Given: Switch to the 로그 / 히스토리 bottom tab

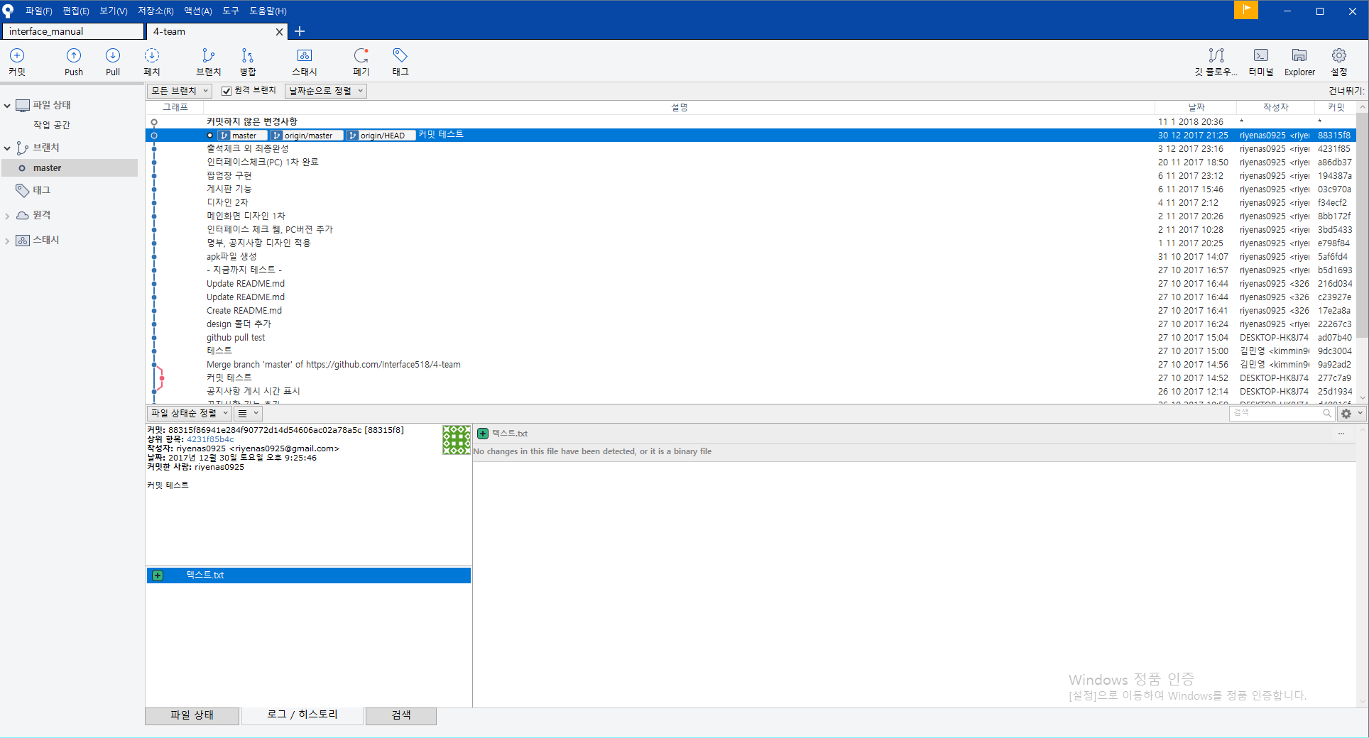Looking at the screenshot, I should point(302,715).
